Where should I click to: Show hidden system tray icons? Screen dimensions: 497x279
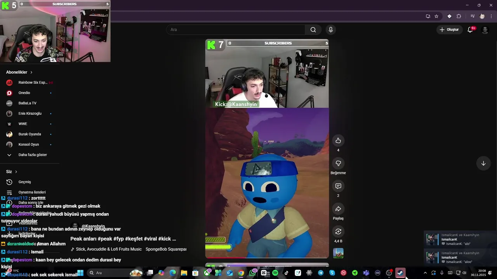point(425,273)
